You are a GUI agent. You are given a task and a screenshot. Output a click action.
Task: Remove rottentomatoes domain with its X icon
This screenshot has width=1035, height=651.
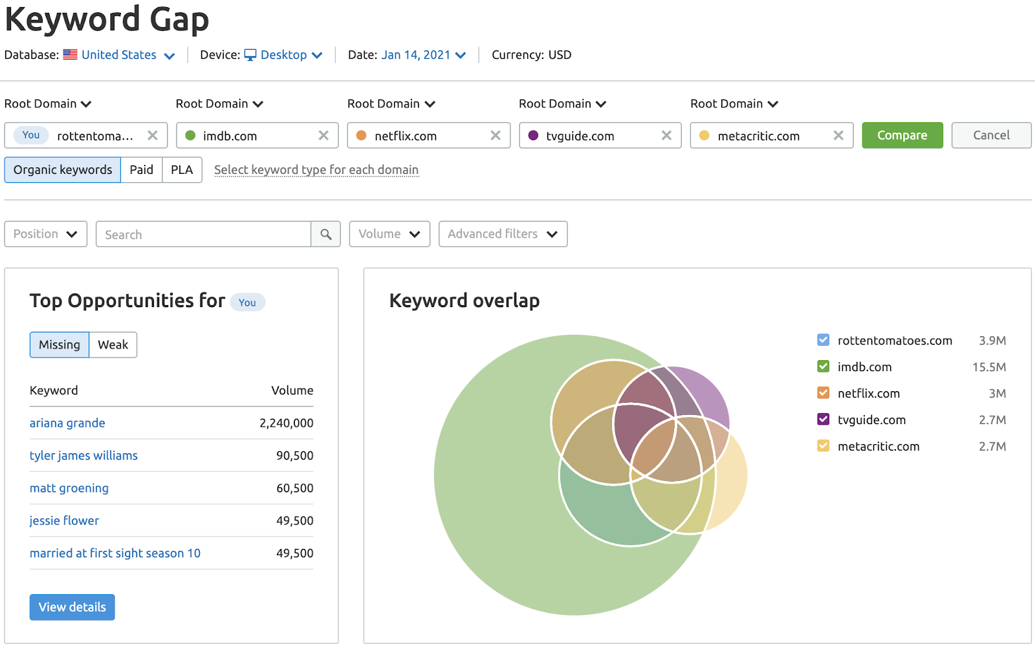pos(153,135)
